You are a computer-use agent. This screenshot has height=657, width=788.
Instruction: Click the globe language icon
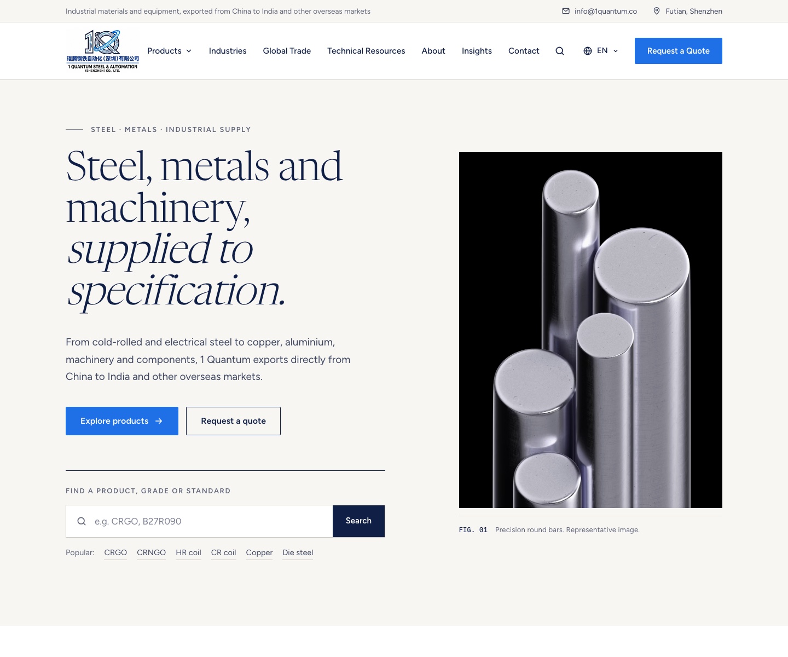click(588, 51)
